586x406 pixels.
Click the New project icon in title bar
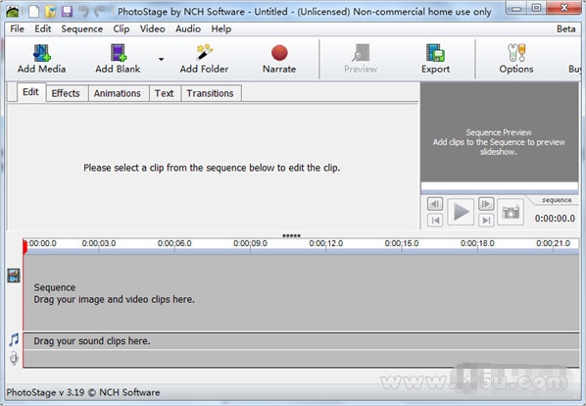click(33, 11)
